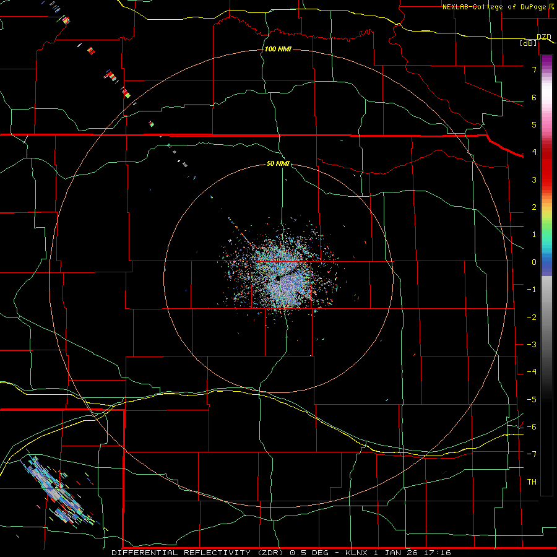The height and width of the screenshot is (557, 557).
Task: Select the 3 value on ZDR scale
Action: [534, 179]
